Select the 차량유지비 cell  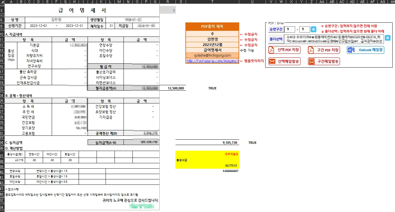click(35, 56)
